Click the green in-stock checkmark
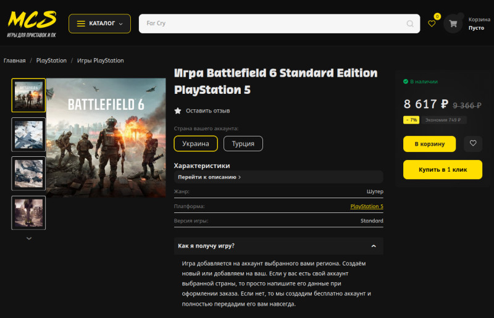The image size is (494, 318). point(406,82)
